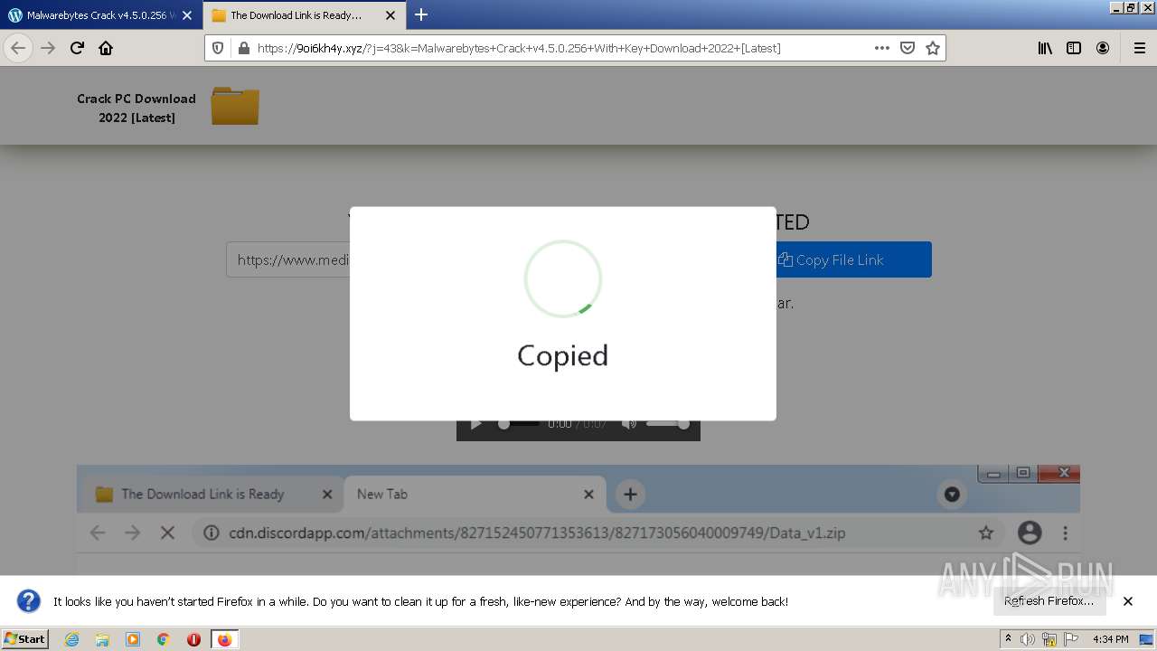The image size is (1157, 651).
Task: Save page to Pocket
Action: 908,48
